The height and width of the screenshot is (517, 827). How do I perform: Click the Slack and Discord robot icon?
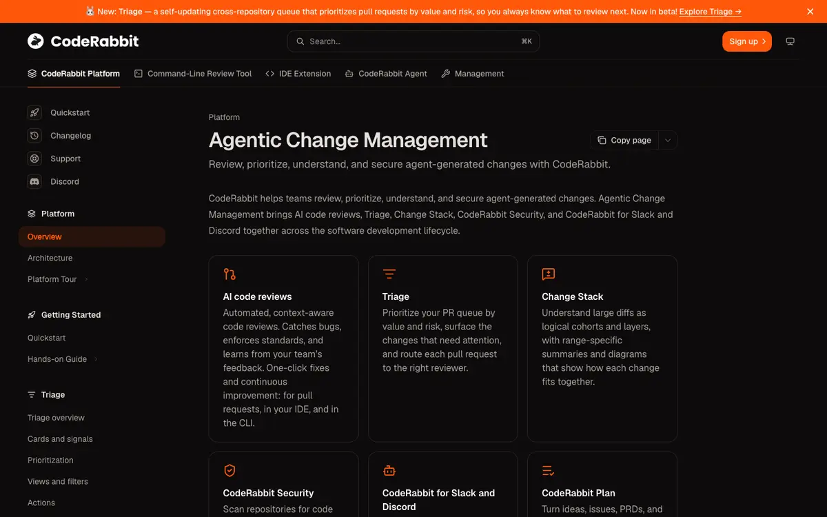(389, 471)
